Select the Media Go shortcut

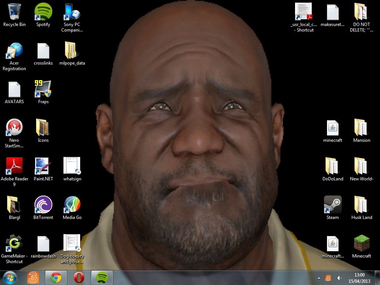coord(72,208)
